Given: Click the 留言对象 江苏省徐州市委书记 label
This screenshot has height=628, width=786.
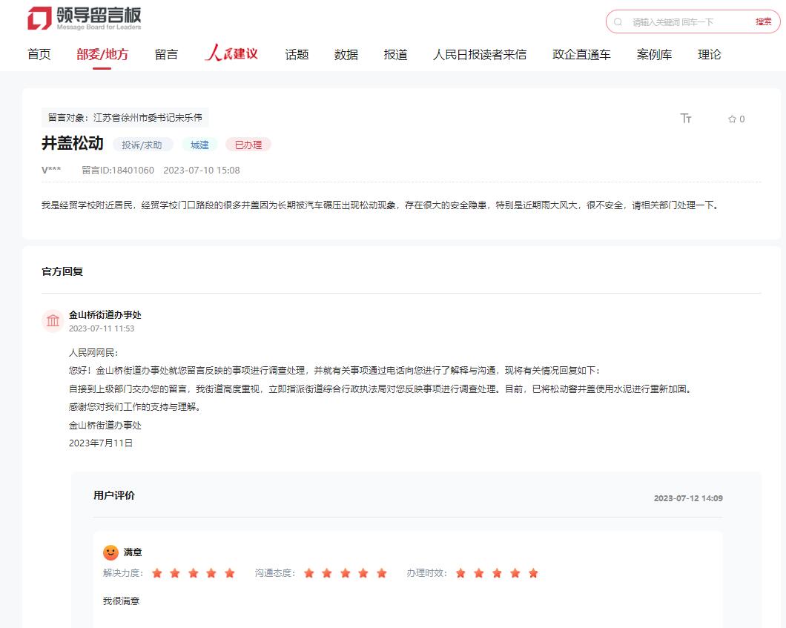Looking at the screenshot, I should [x=125, y=117].
